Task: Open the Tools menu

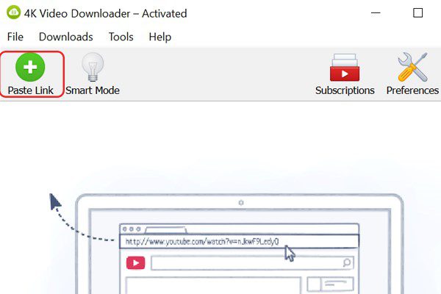Action: click(x=121, y=37)
